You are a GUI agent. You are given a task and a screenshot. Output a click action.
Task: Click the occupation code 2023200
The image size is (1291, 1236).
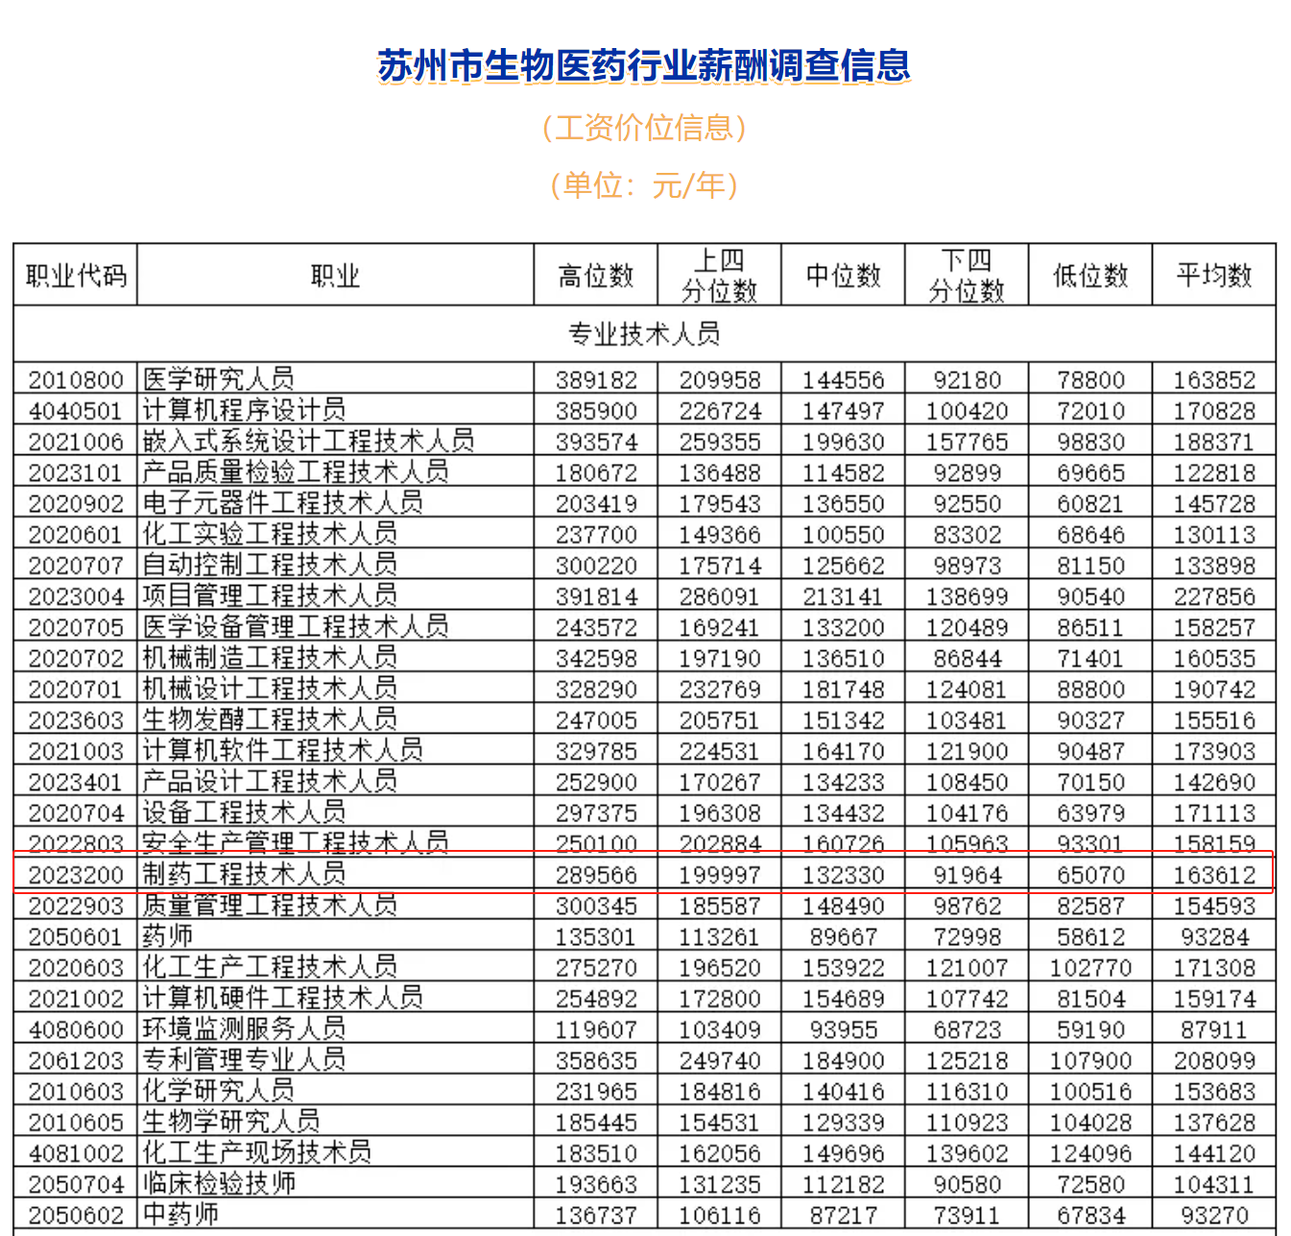coord(76,875)
